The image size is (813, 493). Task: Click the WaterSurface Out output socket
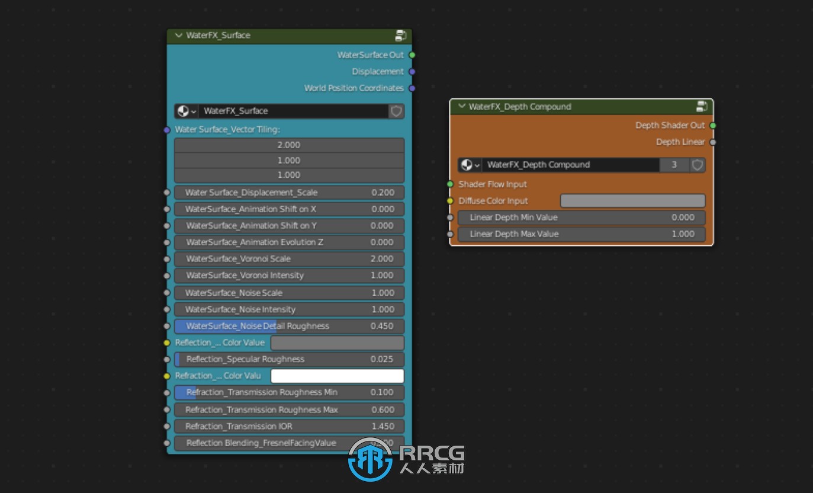[x=412, y=55]
